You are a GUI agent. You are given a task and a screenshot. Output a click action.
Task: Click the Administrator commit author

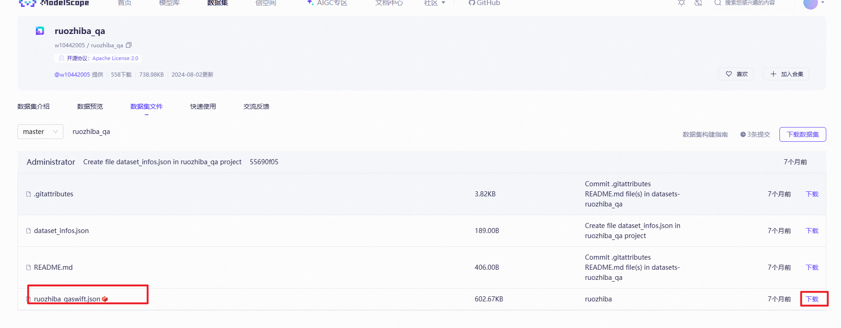pyautogui.click(x=51, y=162)
